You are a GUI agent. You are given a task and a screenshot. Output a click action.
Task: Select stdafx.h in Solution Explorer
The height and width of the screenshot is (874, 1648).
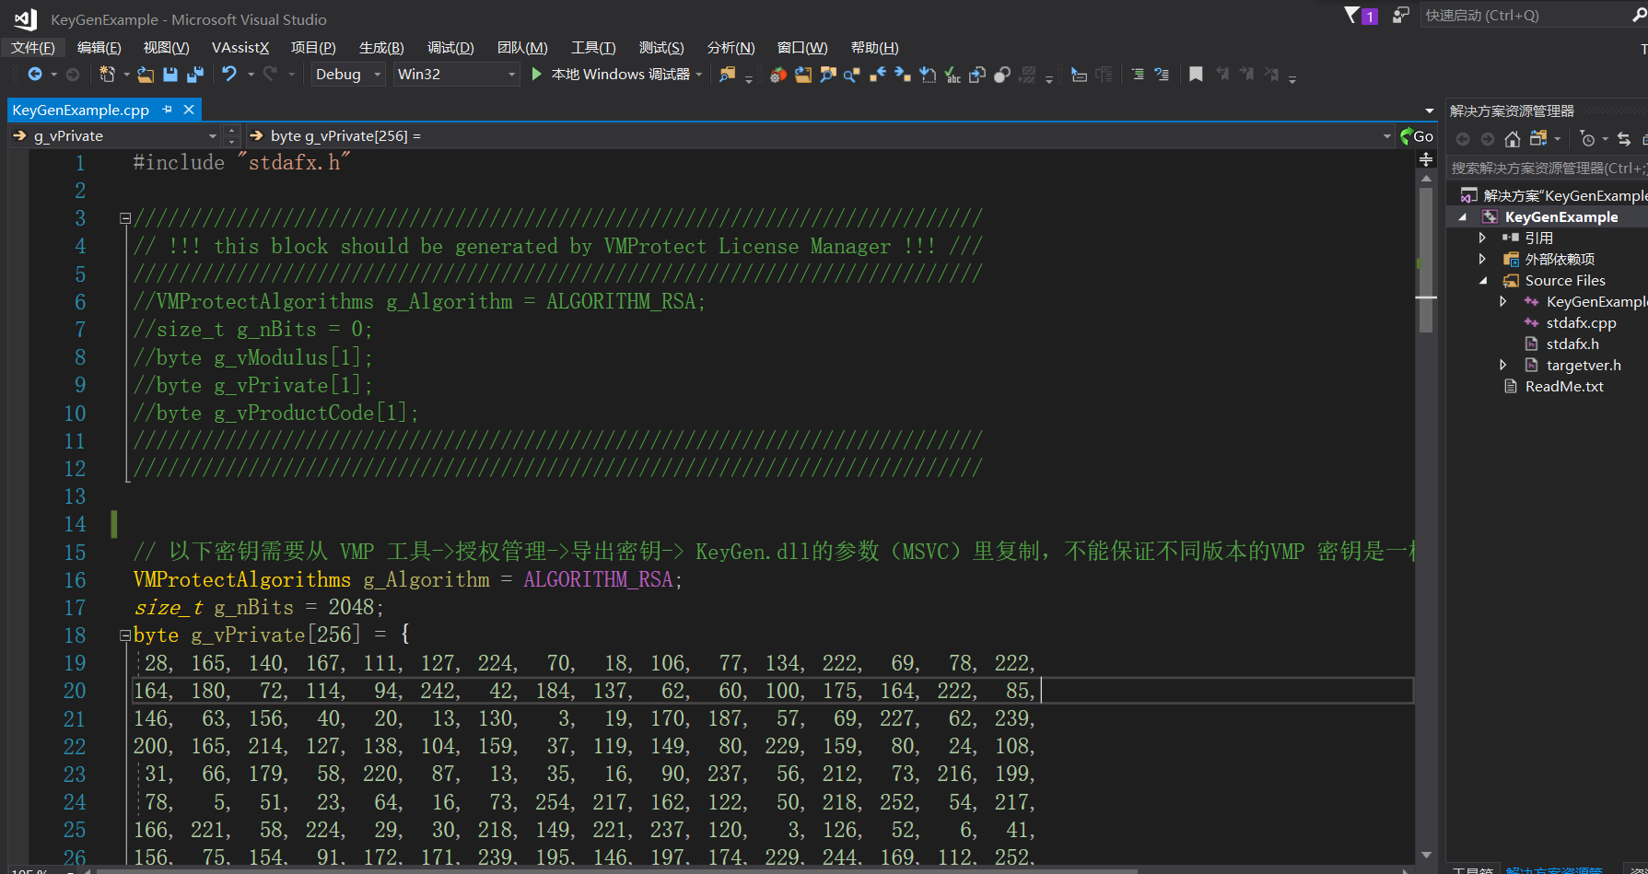(1574, 344)
